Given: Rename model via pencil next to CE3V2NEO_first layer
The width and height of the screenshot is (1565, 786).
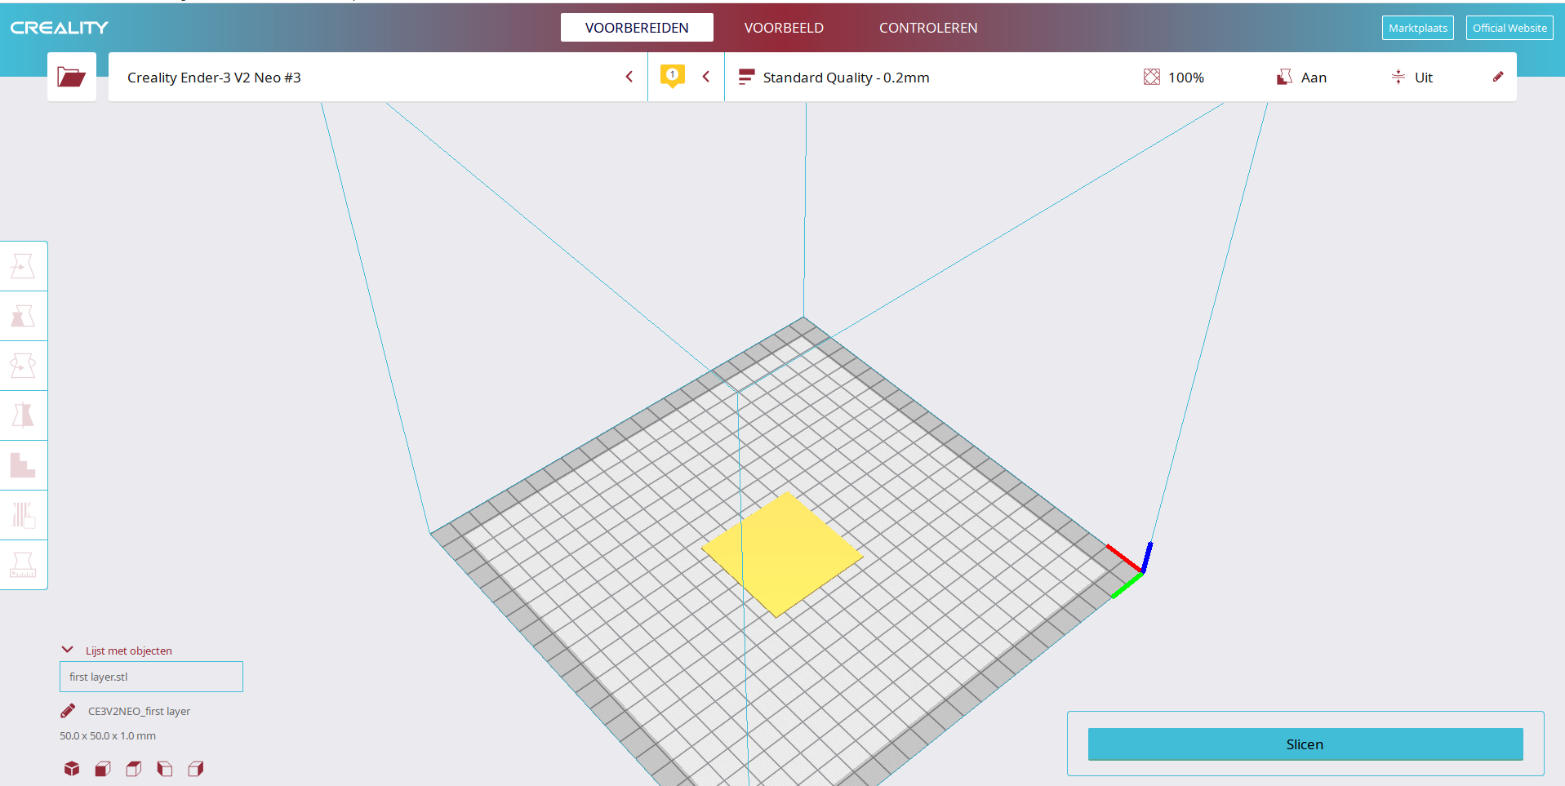Looking at the screenshot, I should coord(68,710).
